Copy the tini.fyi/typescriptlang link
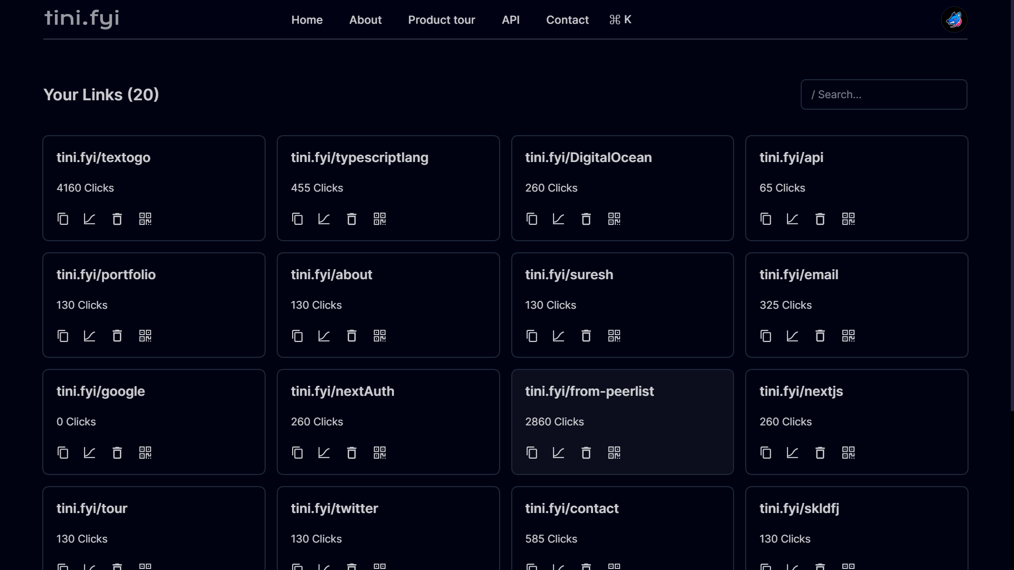Screen dimensions: 1014x570 (x=297, y=219)
